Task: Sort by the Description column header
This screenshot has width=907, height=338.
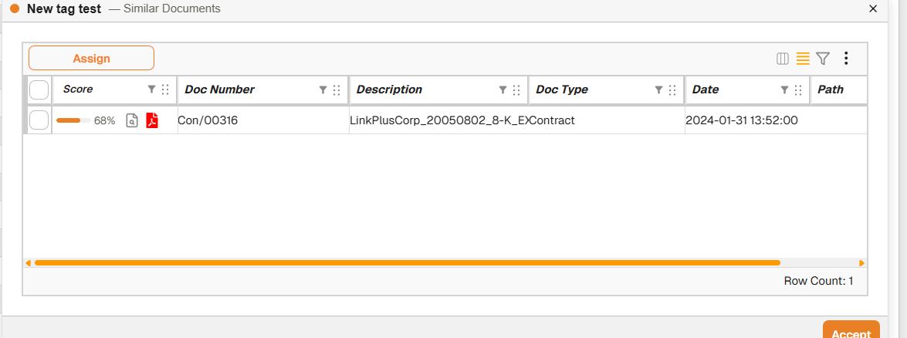Action: pos(390,90)
